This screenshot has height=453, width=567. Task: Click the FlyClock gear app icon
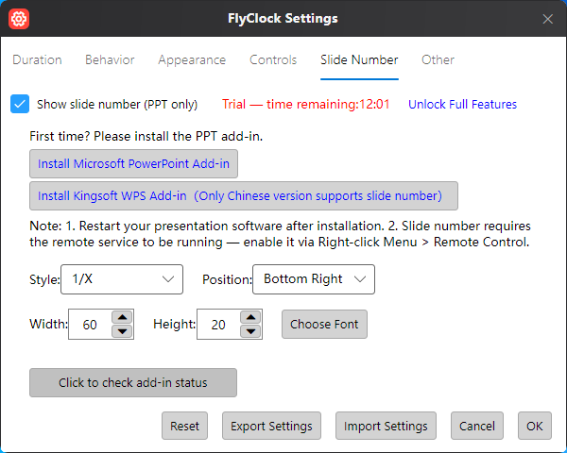(19, 19)
